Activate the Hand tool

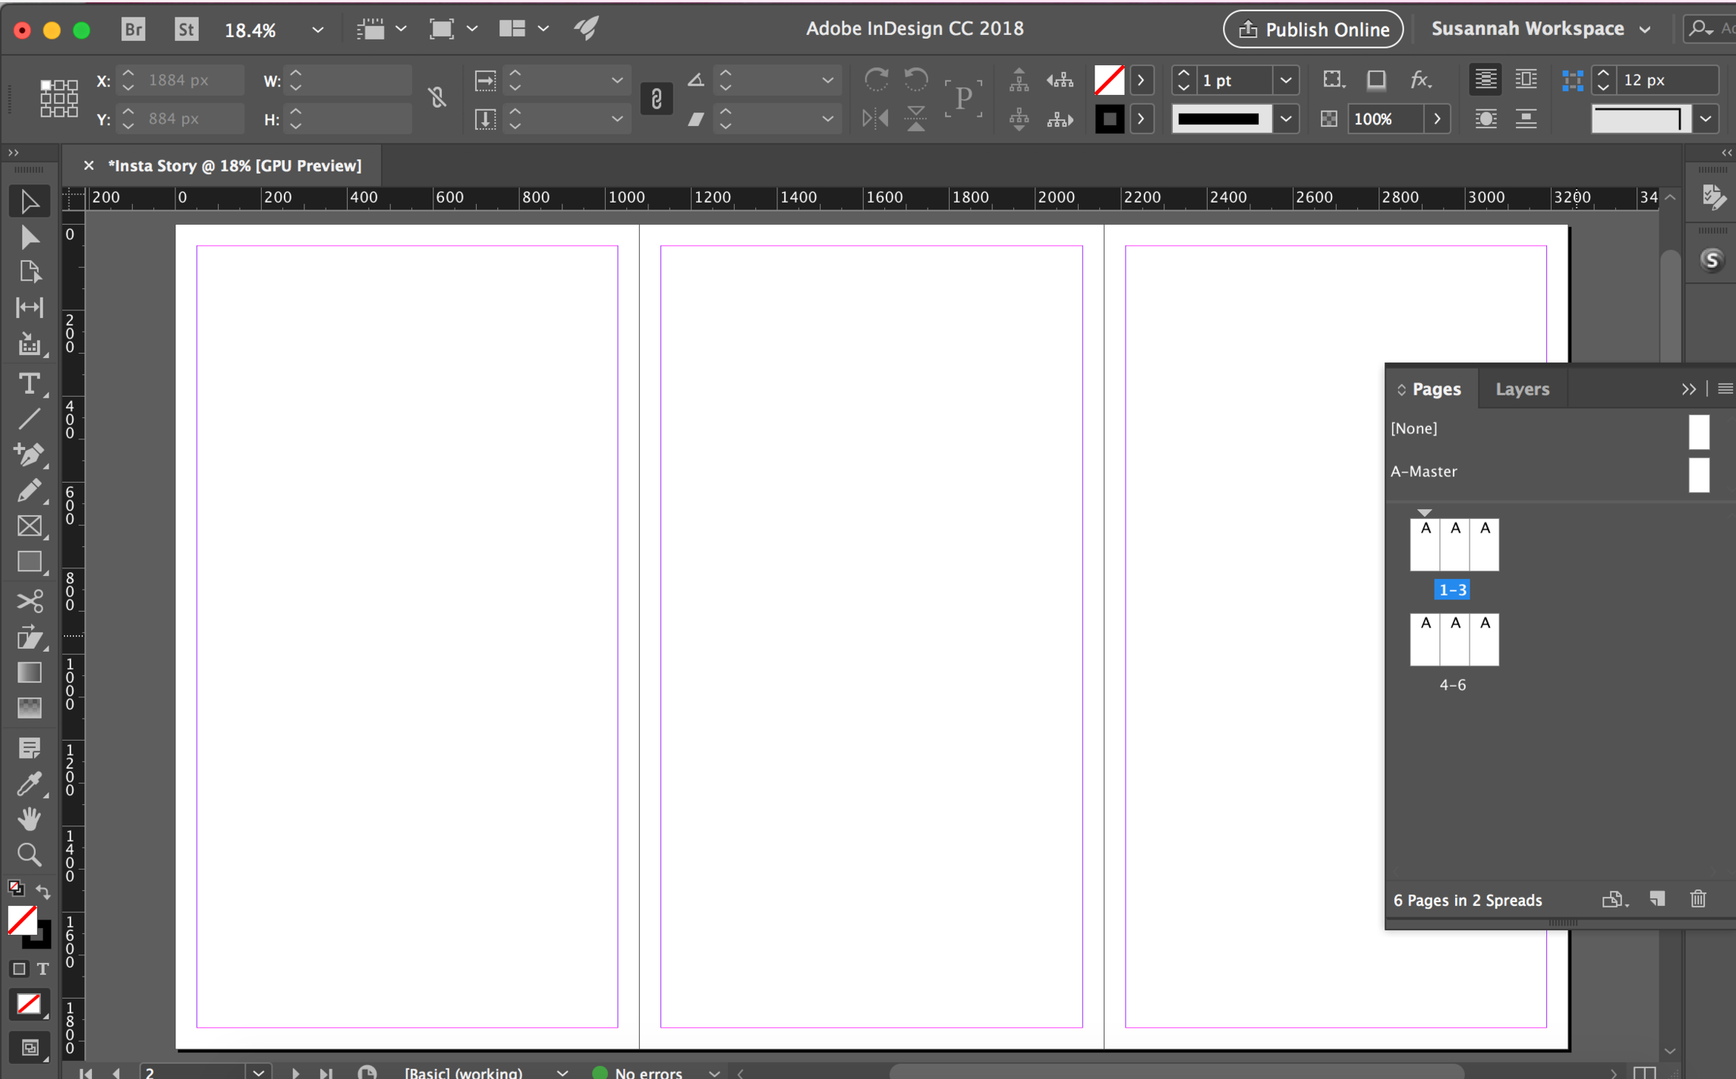pyautogui.click(x=30, y=818)
